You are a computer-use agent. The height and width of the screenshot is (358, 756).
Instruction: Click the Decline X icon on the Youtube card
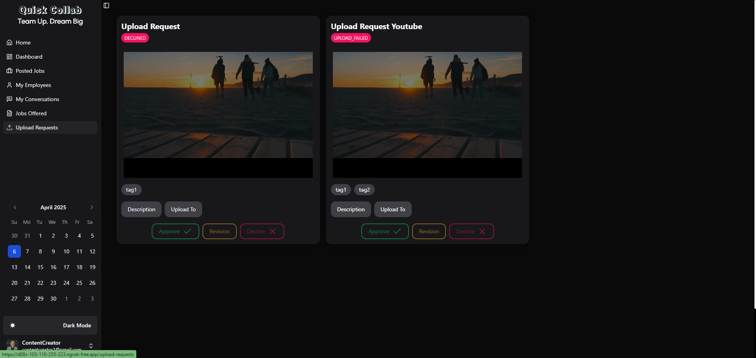click(x=482, y=231)
